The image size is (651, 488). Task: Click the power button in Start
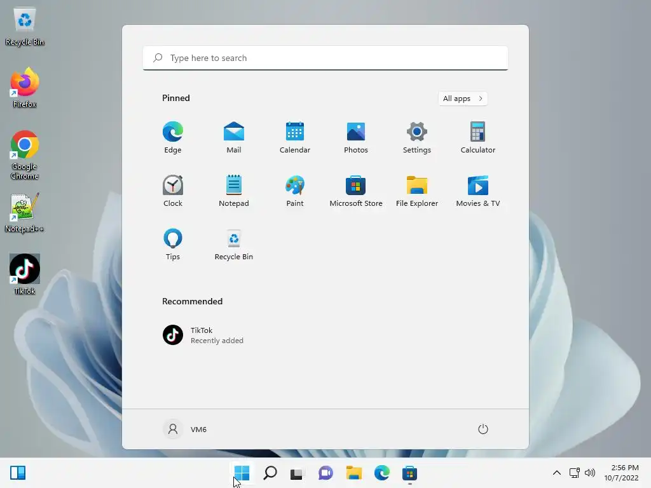[483, 429]
